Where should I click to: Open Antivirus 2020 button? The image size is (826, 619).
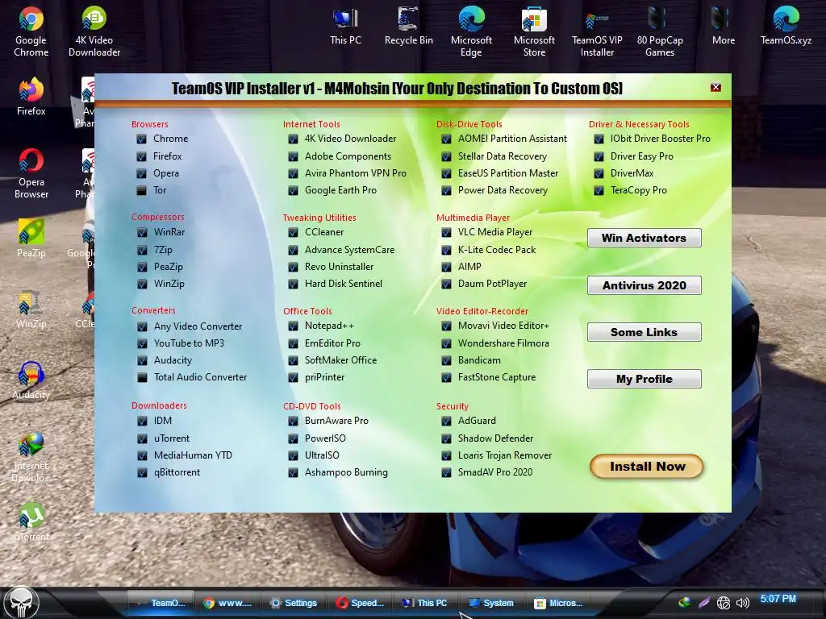pos(644,285)
